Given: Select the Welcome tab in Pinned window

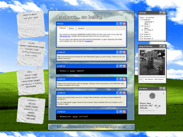Looking at the screenshot, I should [62, 28].
